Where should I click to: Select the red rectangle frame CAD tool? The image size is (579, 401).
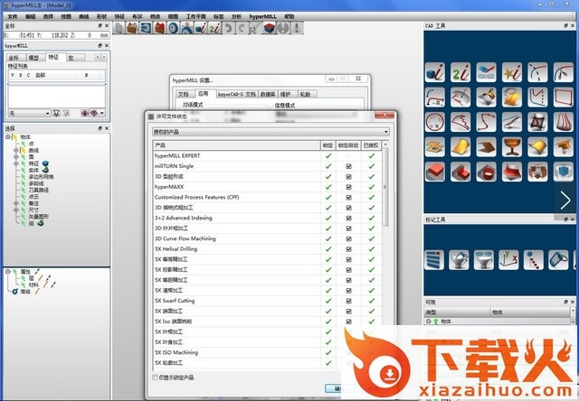tap(563, 97)
